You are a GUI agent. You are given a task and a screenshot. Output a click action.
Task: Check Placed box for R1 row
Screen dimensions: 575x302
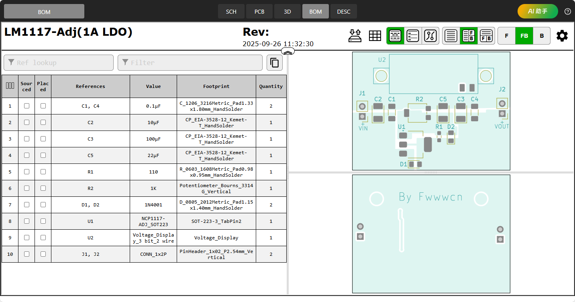[x=43, y=172]
